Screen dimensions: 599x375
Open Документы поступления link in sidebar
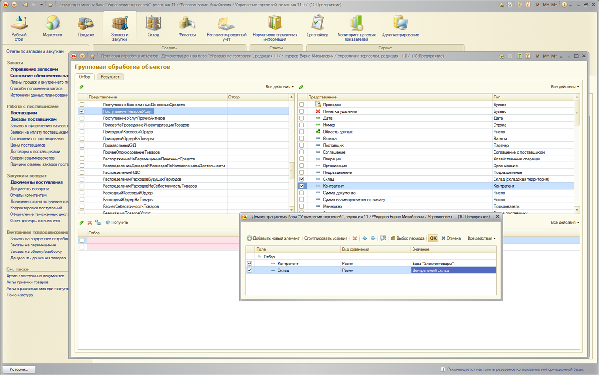click(x=37, y=182)
